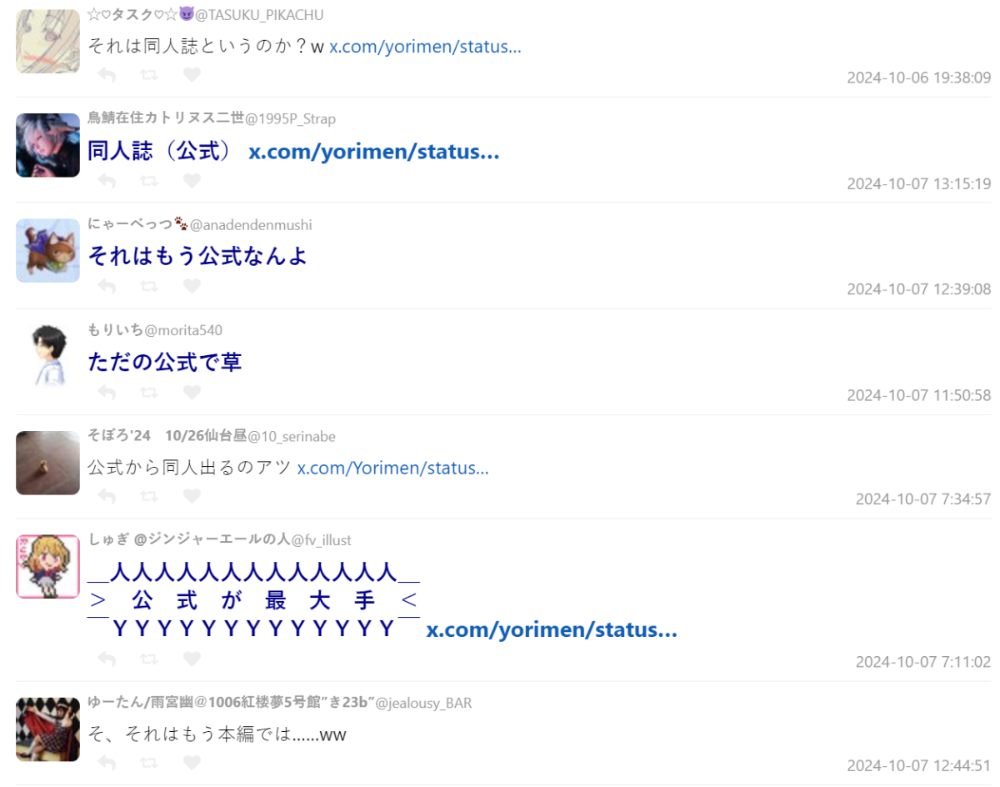Image resolution: width=1000 pixels, height=787 pixels.
Task: Reply to morita540's tweet
Action: click(x=107, y=392)
